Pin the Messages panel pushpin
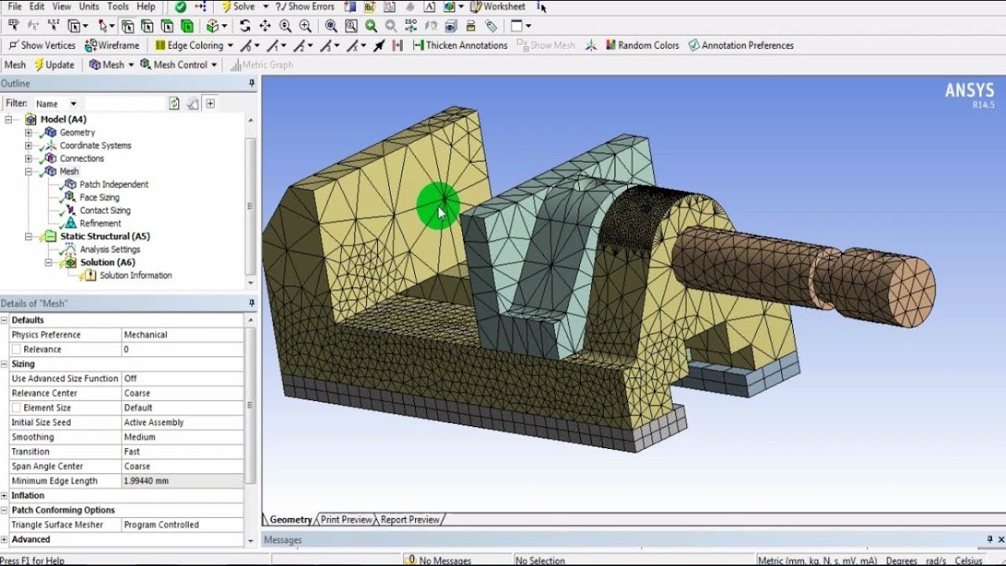1006x566 pixels. 989,539
